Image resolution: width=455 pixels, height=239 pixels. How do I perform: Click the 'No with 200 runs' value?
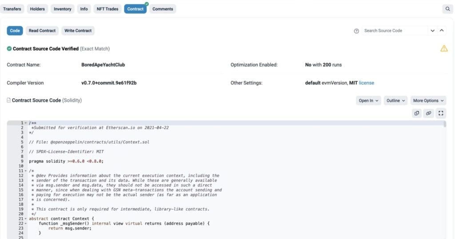click(323, 65)
